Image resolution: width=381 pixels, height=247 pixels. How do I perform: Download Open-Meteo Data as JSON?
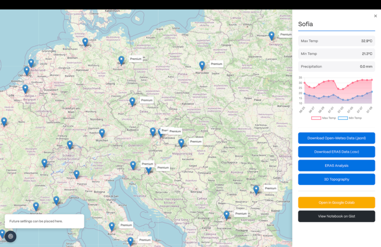pos(336,138)
